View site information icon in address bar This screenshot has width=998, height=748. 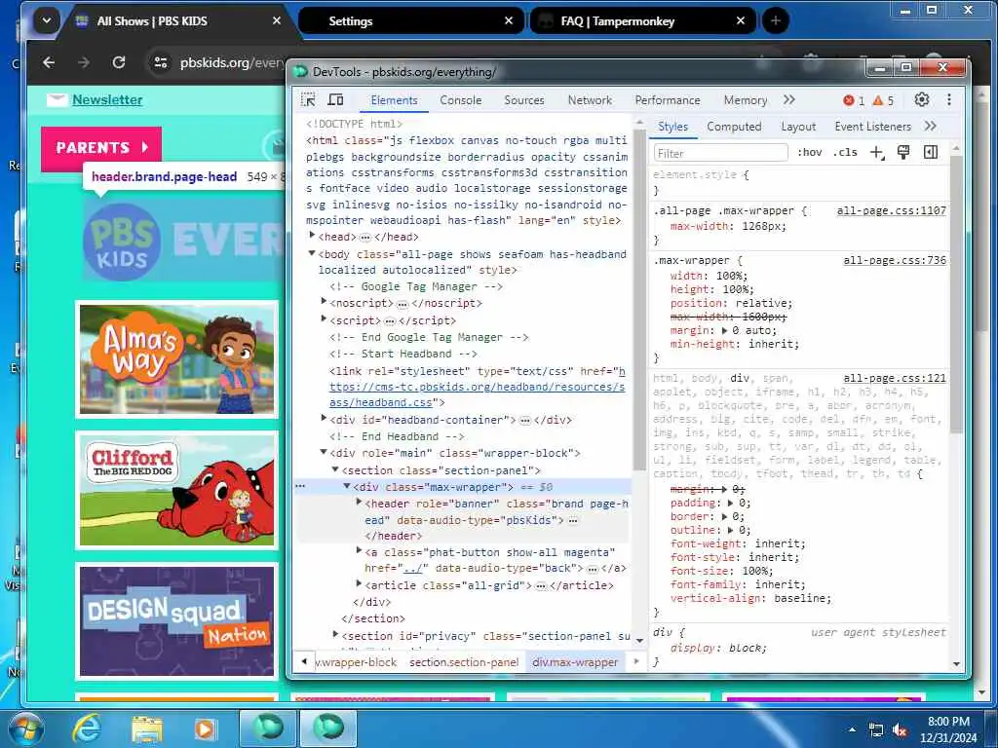pyautogui.click(x=161, y=62)
